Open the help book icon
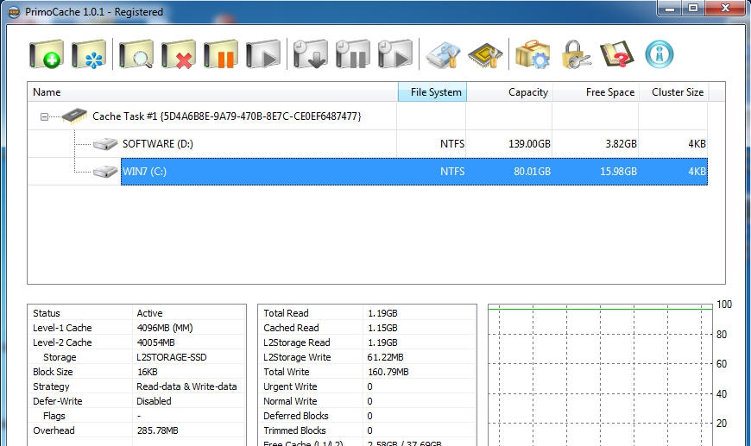Image resolution: width=751 pixels, height=446 pixels. coord(616,54)
